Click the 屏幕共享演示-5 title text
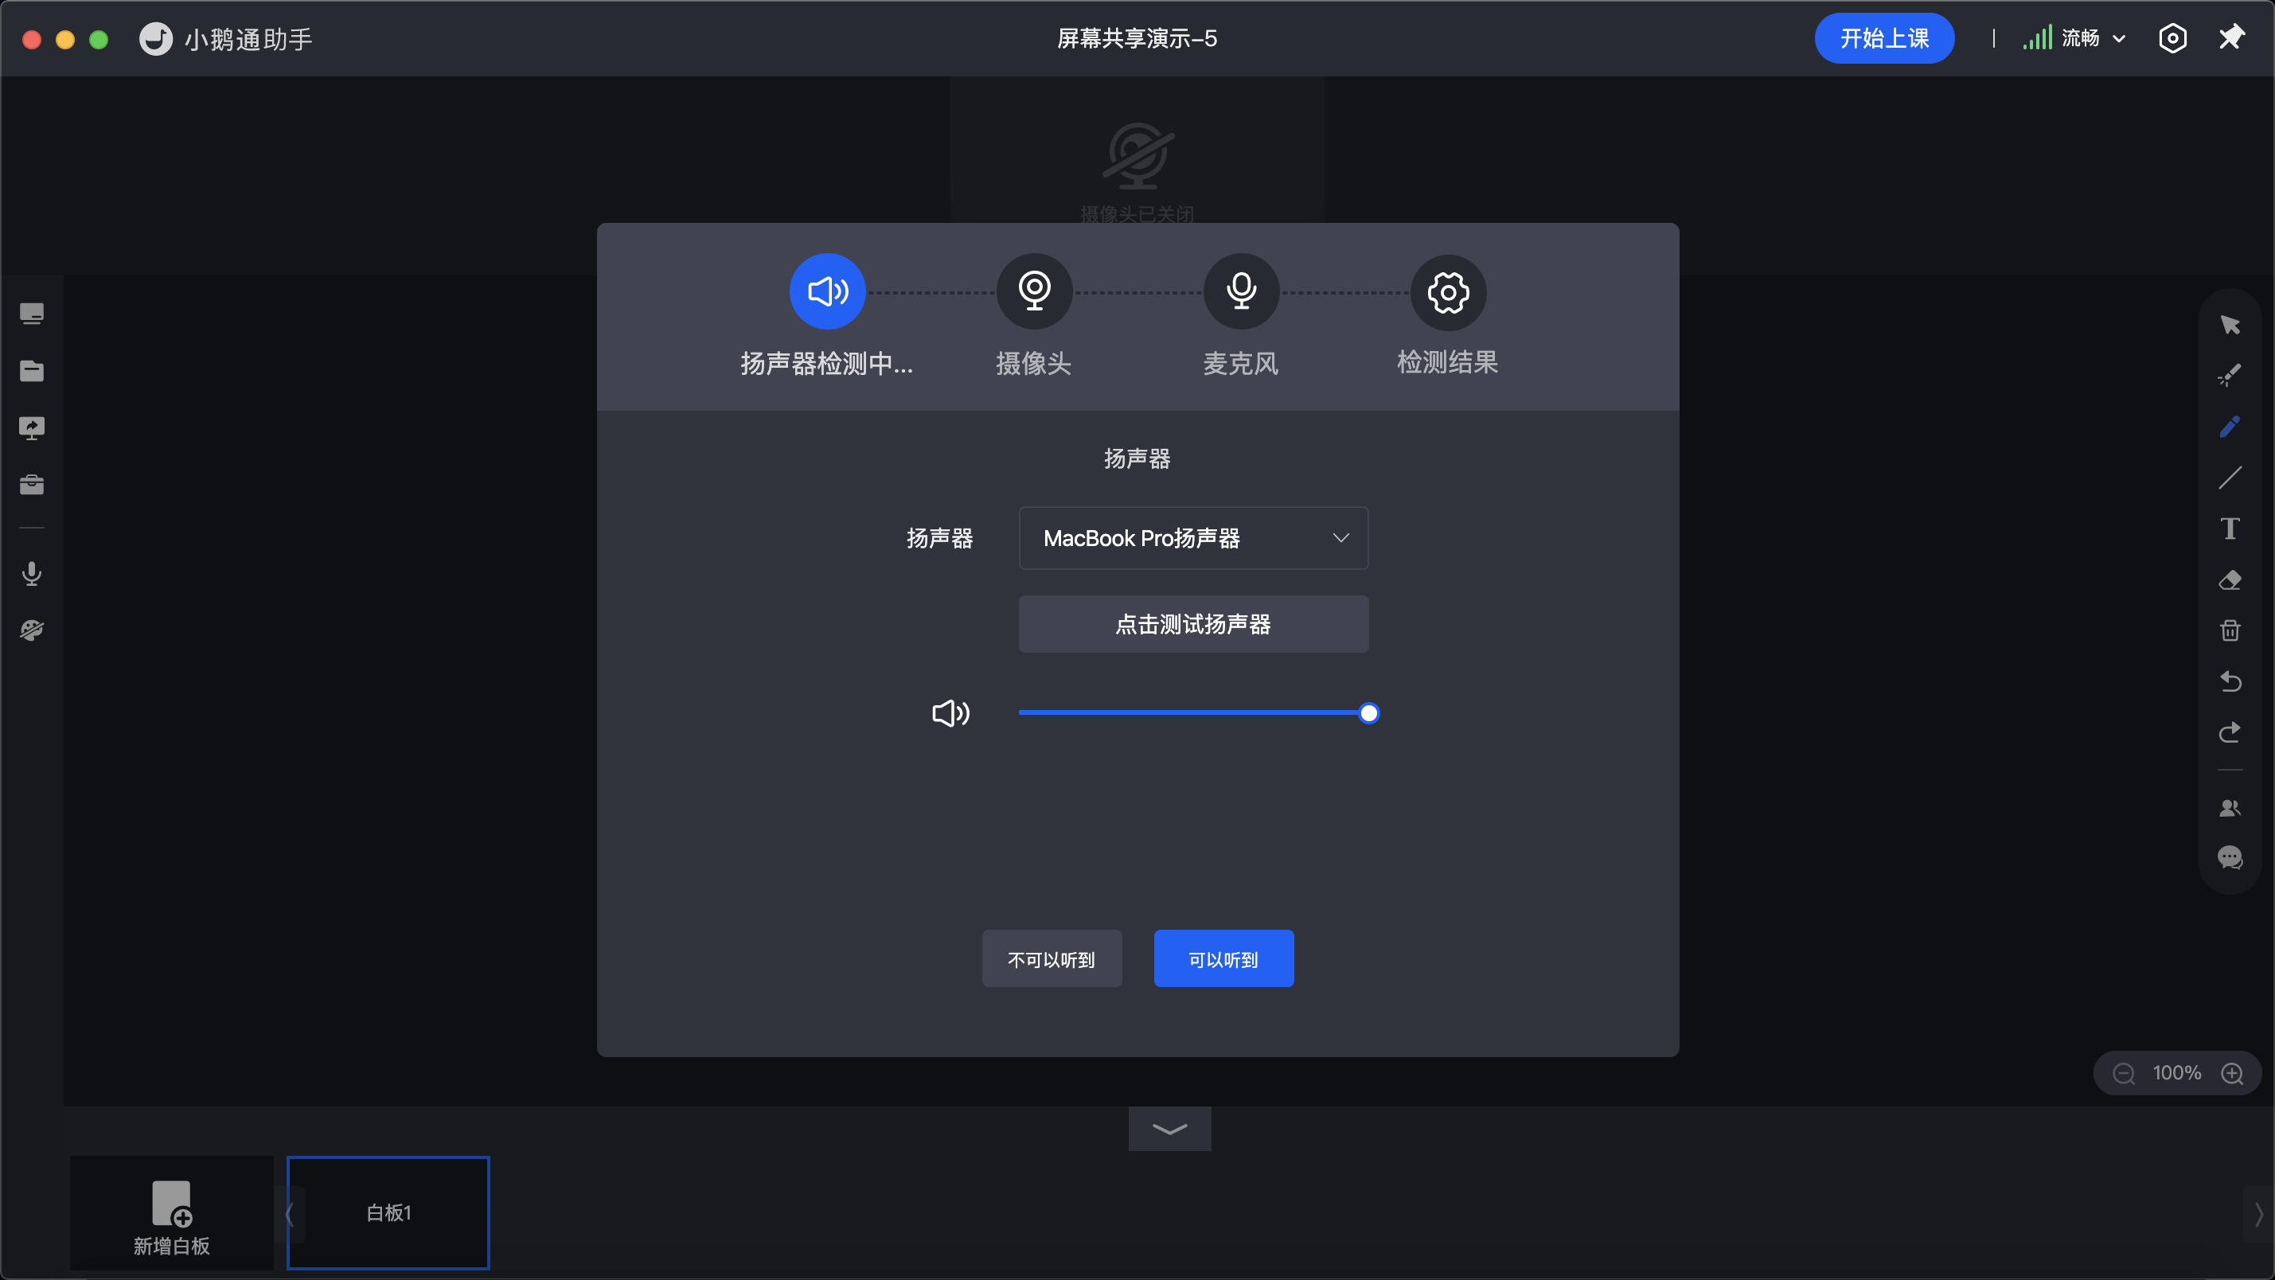Screen dimensions: 2275x1280 point(1137,38)
